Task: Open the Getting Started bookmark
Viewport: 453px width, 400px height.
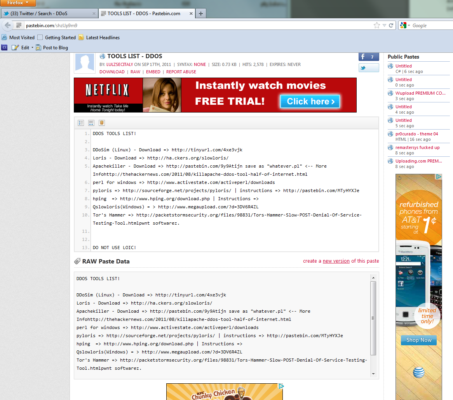Action: coord(57,38)
